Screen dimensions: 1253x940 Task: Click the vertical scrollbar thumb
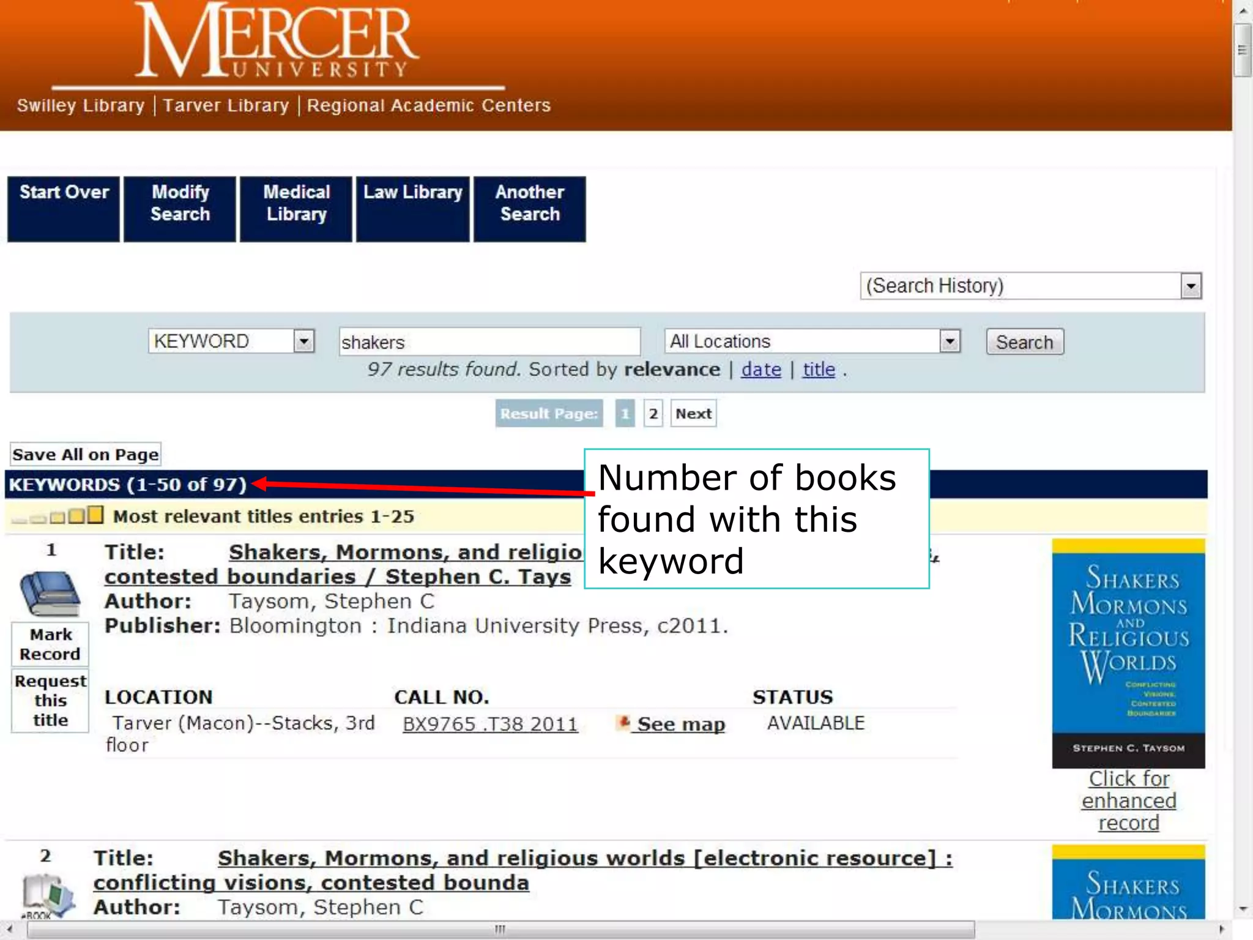coord(1242,50)
